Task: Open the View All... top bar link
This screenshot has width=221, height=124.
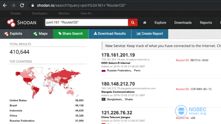Action: coord(87,13)
